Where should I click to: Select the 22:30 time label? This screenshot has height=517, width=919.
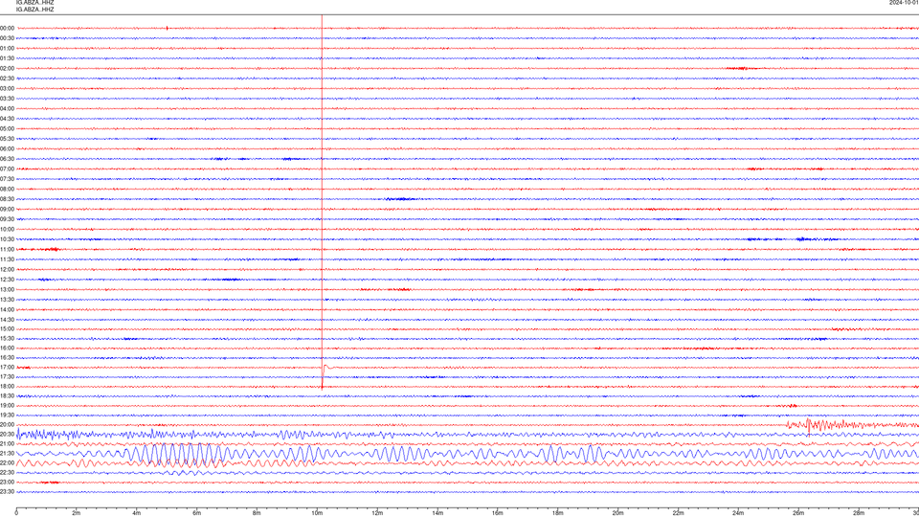pyautogui.click(x=7, y=472)
